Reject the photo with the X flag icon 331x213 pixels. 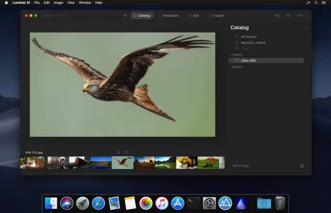tap(118, 152)
